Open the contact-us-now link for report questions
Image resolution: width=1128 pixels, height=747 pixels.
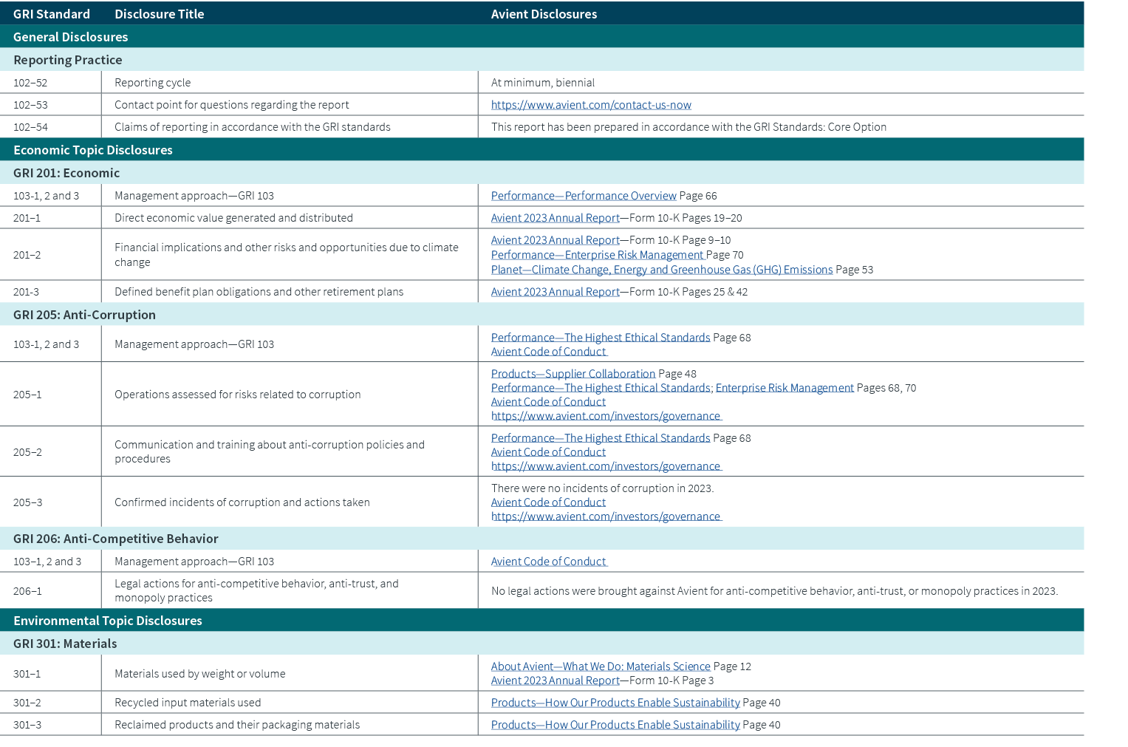pyautogui.click(x=591, y=104)
